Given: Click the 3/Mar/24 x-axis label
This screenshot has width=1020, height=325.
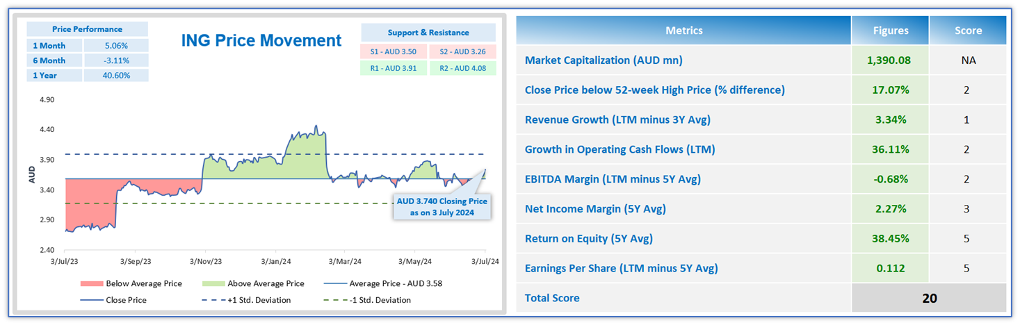Looking at the screenshot, I should 346,262.
